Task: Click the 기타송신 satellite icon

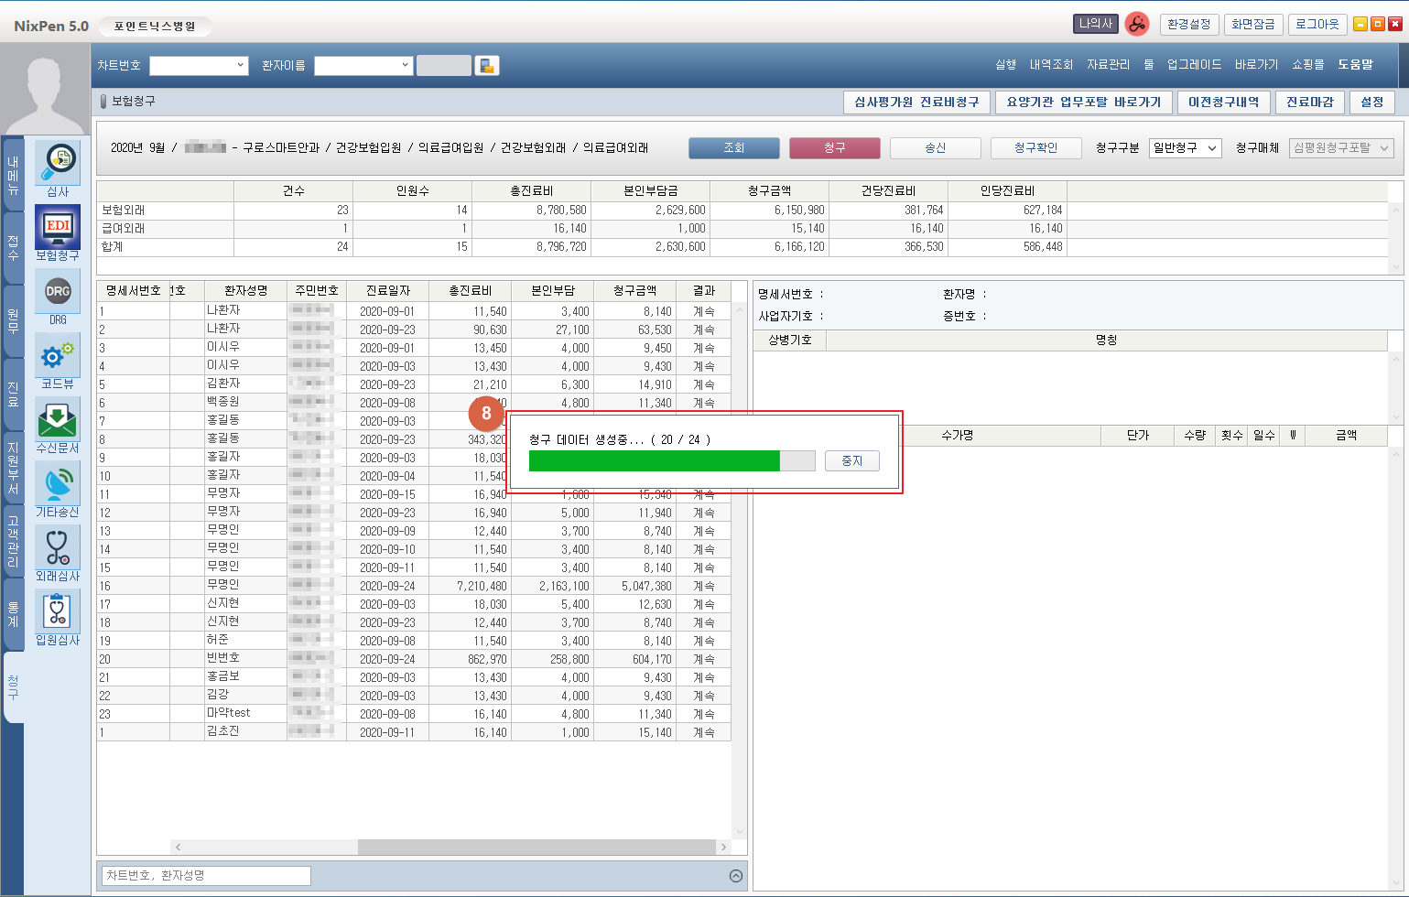Action: [x=58, y=483]
